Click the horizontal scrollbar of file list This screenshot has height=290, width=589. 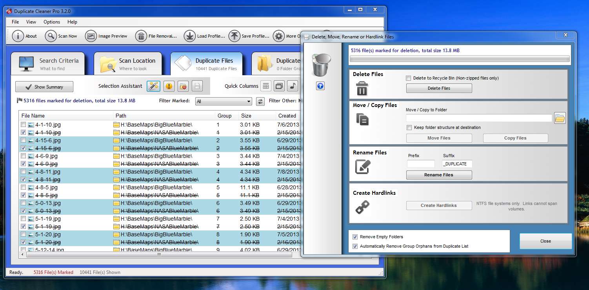point(159,254)
